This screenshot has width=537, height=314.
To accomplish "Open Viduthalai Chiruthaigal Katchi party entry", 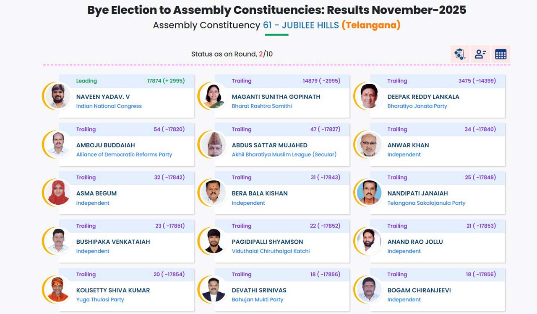I will (x=271, y=251).
